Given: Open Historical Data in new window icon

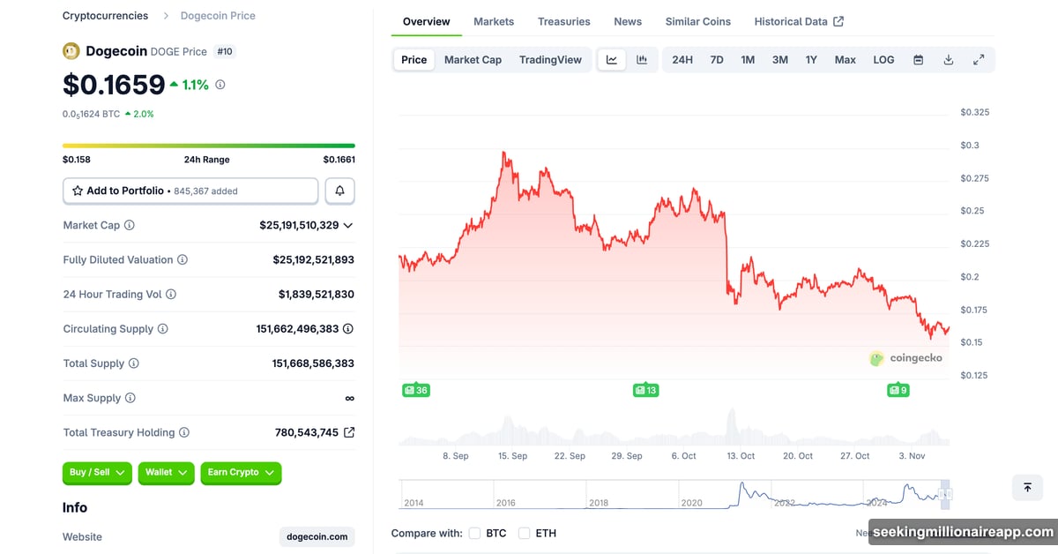Looking at the screenshot, I should click(838, 20).
